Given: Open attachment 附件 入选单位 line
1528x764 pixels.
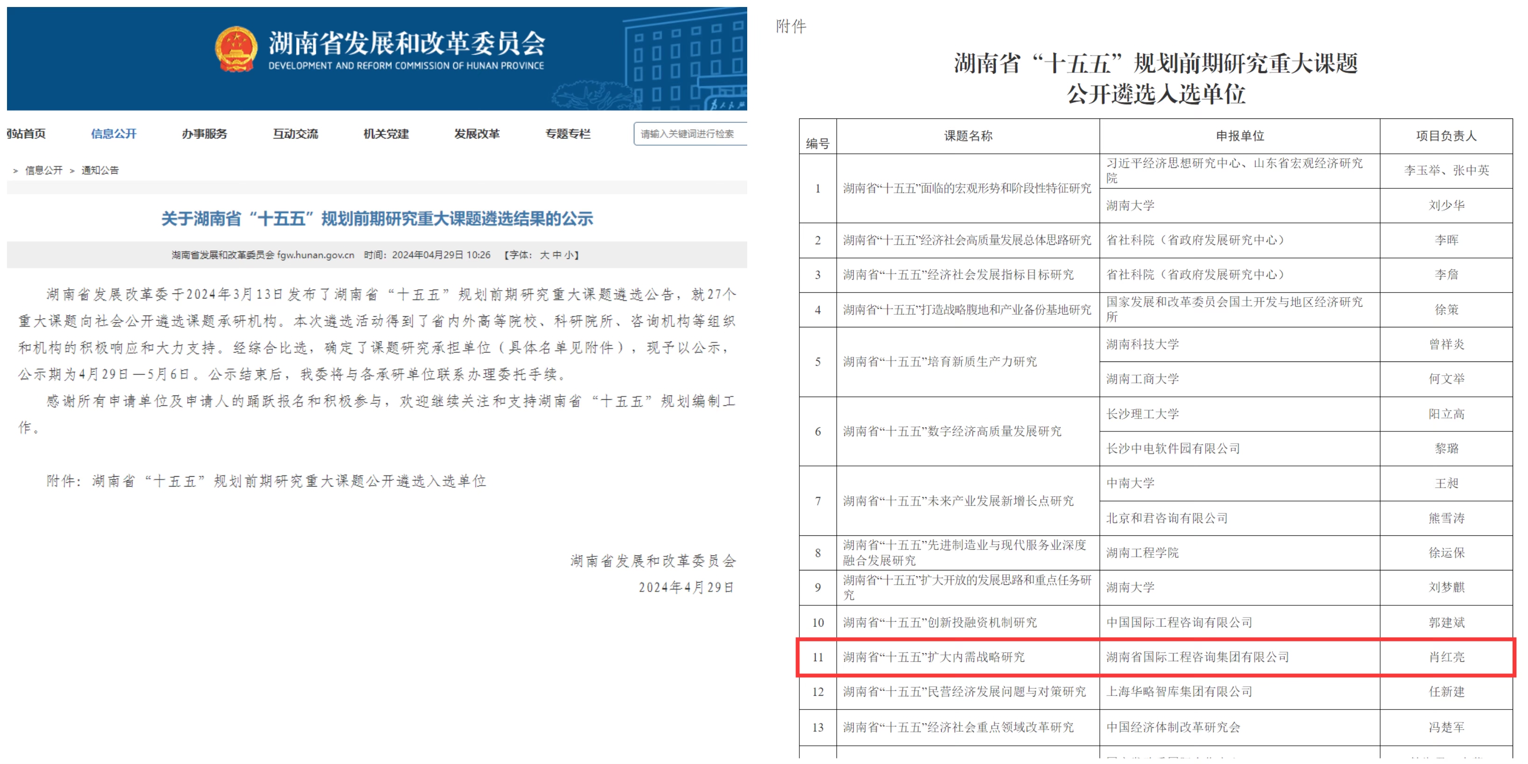Looking at the screenshot, I should pos(266,481).
